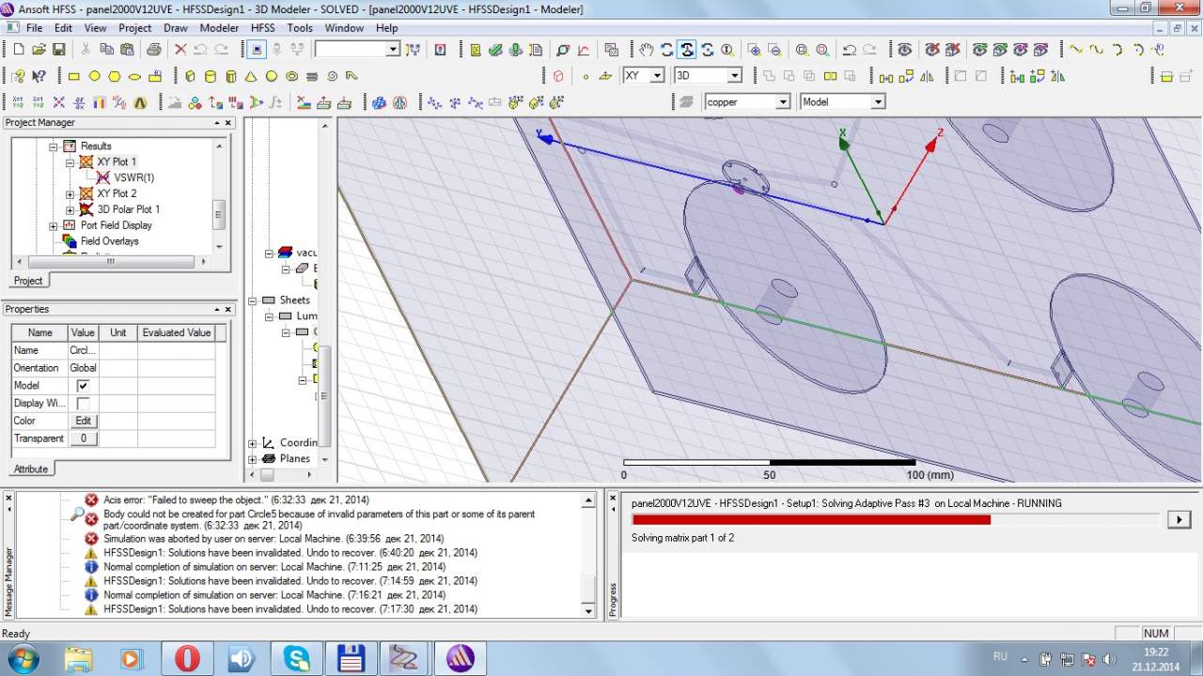
Task: Select the Draw rectangle tool
Action: click(74, 76)
